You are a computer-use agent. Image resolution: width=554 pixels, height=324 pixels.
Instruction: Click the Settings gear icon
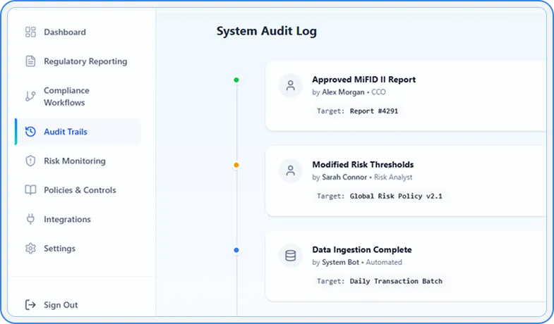[x=30, y=249]
